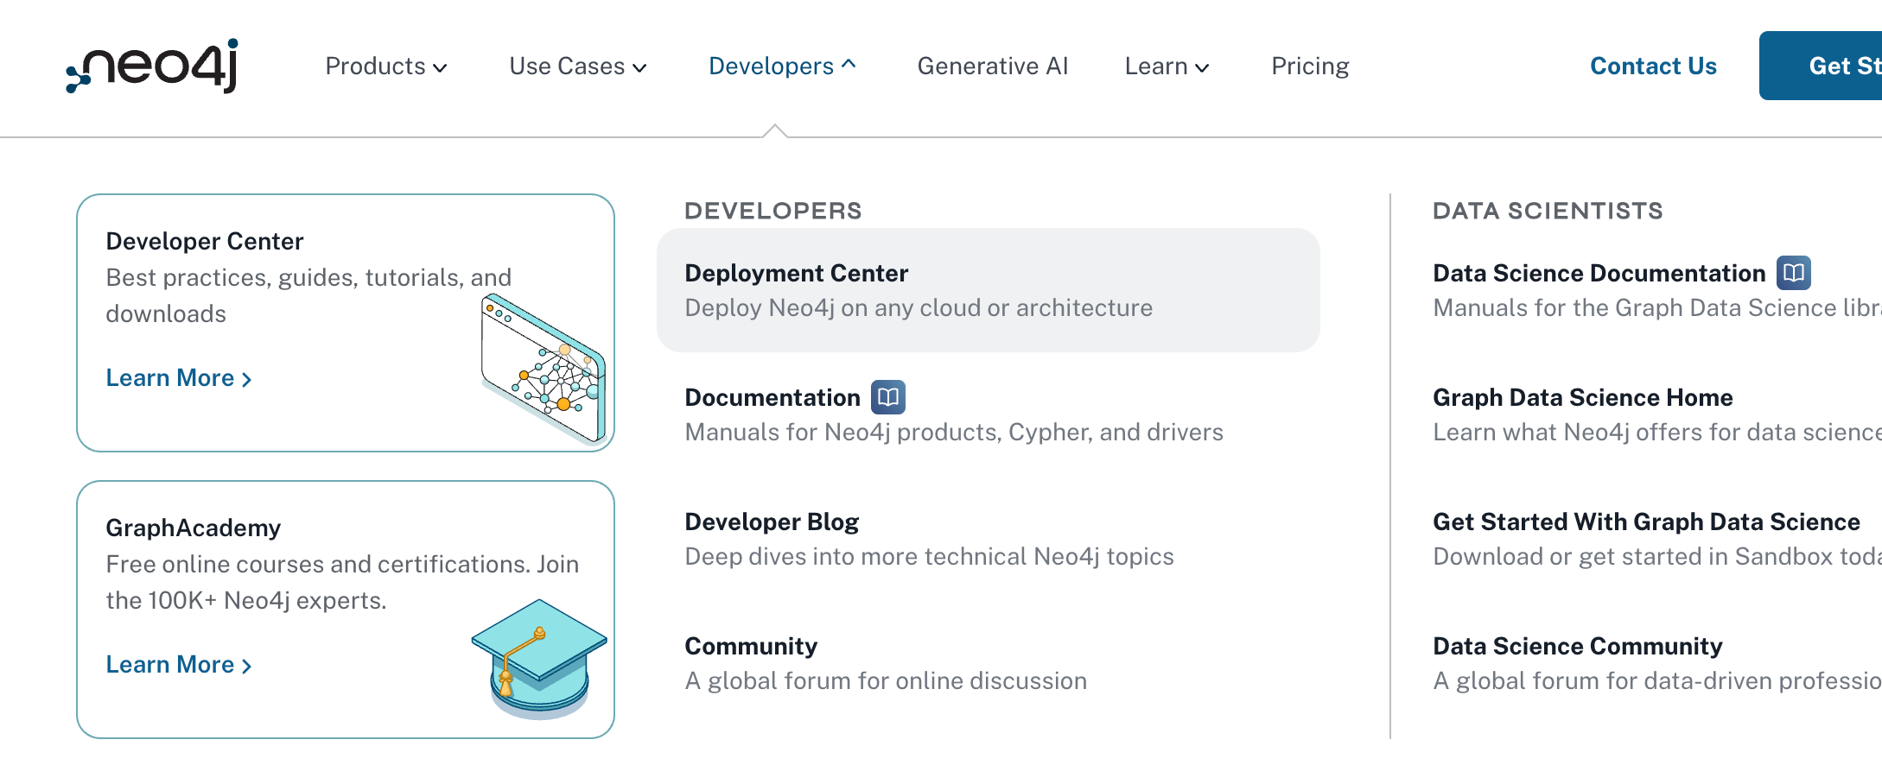Click the GraphAcademy card title
Viewport: 1882px width, 765px height.
tap(194, 528)
